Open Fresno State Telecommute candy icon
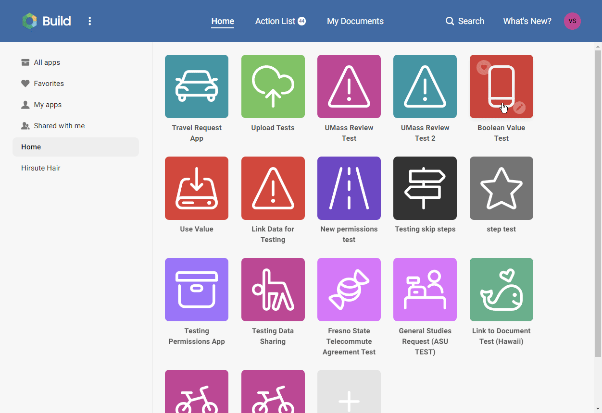Viewport: 602px width, 413px height. coord(349,290)
